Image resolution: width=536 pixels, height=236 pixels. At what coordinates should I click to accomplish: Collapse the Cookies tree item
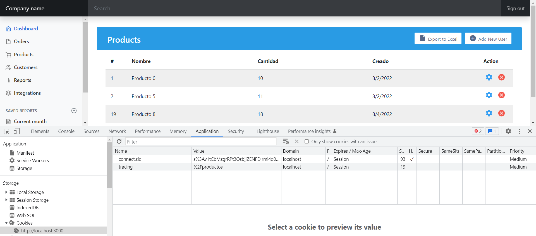click(x=6, y=223)
